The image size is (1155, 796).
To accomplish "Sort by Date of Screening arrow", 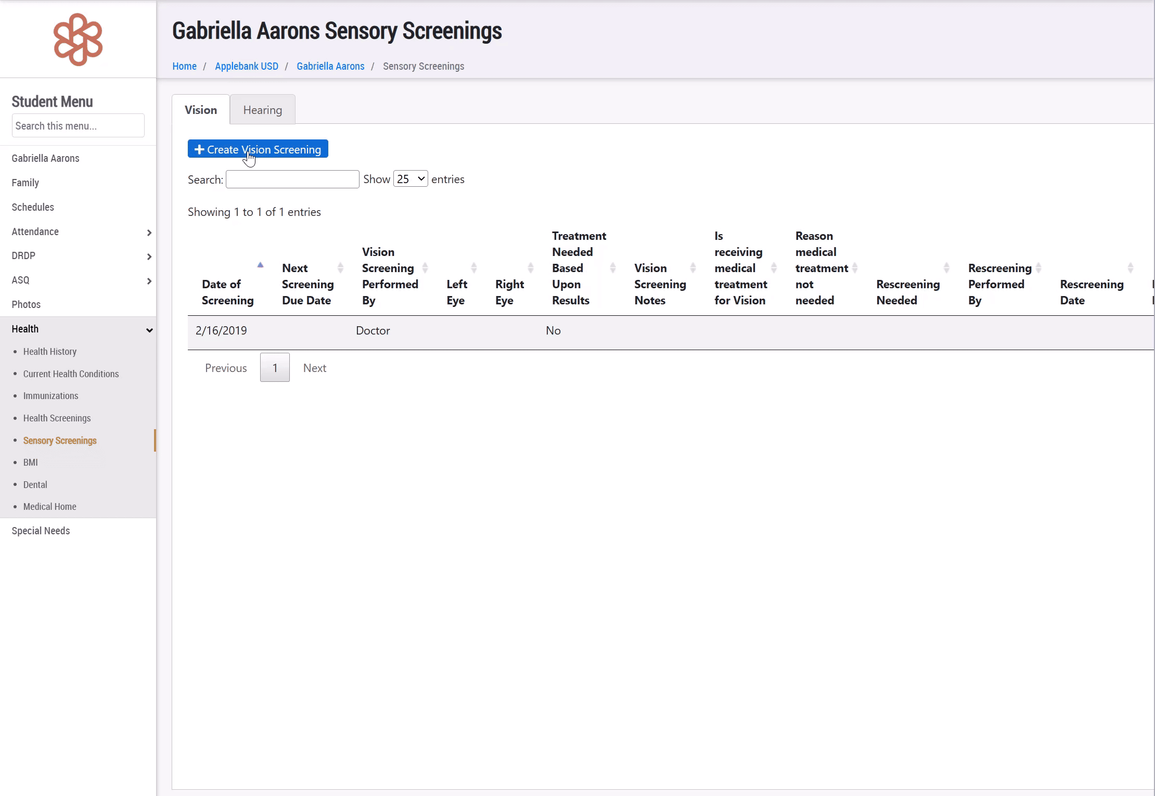I will (260, 265).
